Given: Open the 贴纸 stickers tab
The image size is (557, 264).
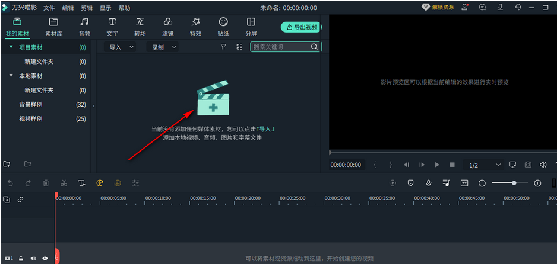Looking at the screenshot, I should tap(223, 27).
